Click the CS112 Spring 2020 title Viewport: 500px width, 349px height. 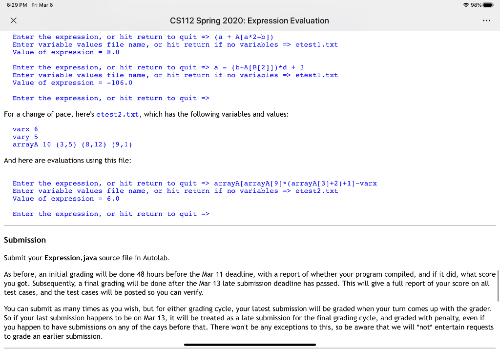click(x=250, y=21)
